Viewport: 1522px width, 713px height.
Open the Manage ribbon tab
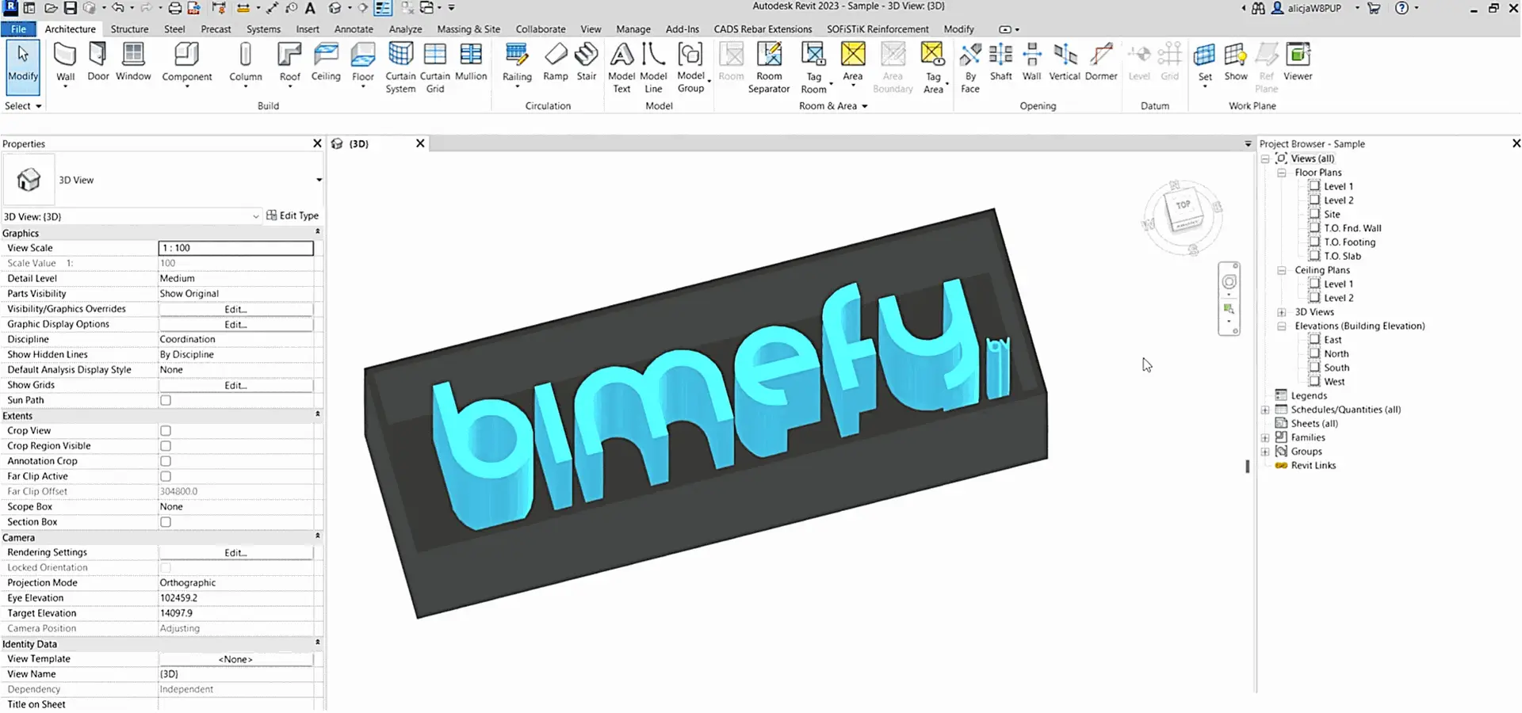tap(633, 29)
